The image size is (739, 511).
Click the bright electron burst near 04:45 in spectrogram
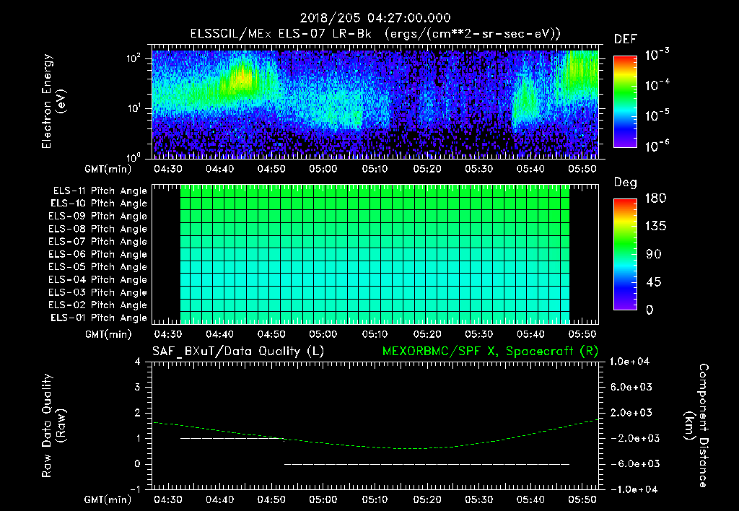pyautogui.click(x=241, y=78)
